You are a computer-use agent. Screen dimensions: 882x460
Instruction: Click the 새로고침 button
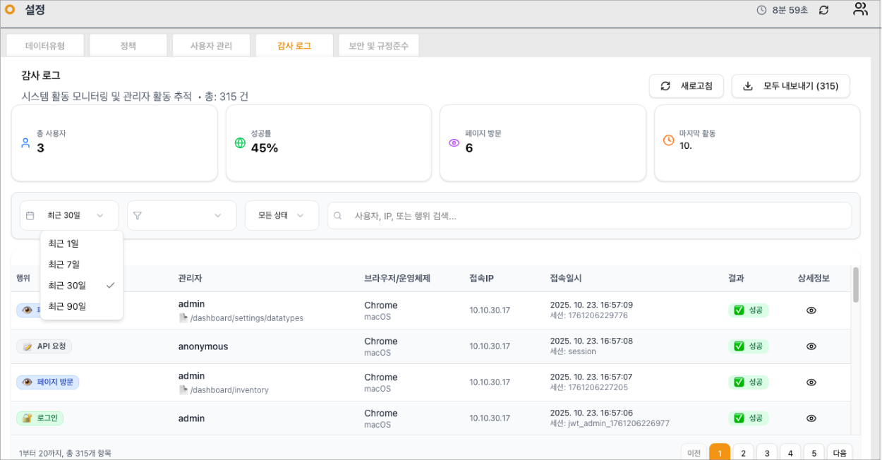coord(687,86)
